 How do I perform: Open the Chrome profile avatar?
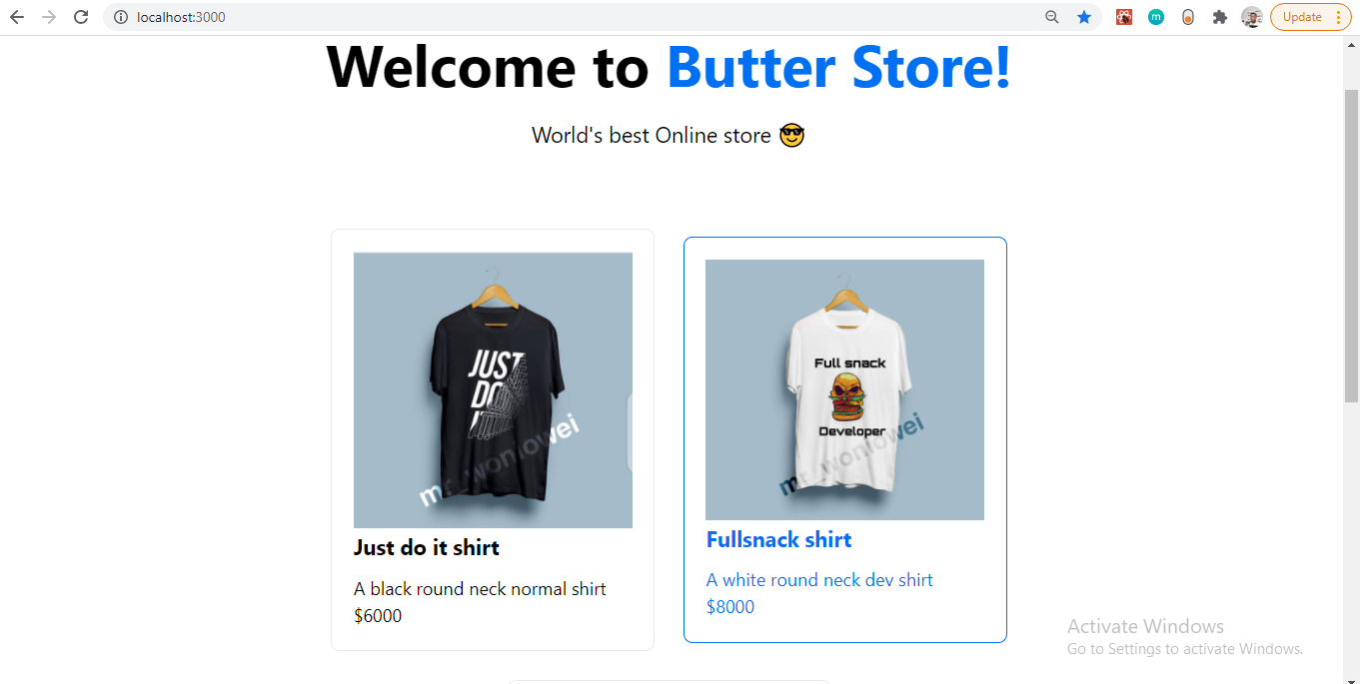tap(1252, 17)
